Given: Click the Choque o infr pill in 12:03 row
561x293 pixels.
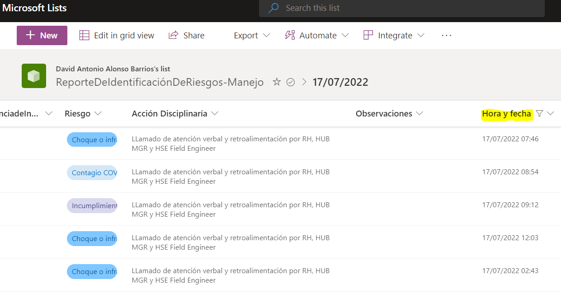Looking at the screenshot, I should tap(92, 238).
